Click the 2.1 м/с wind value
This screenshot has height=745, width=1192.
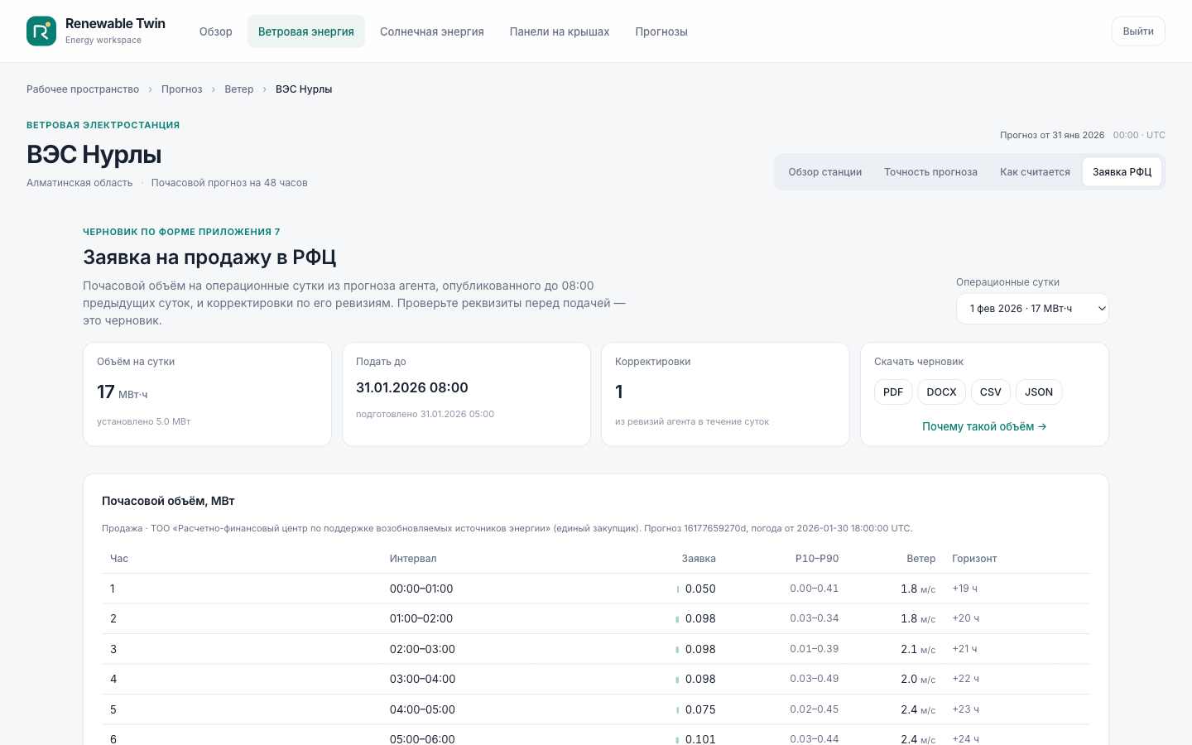(918, 649)
